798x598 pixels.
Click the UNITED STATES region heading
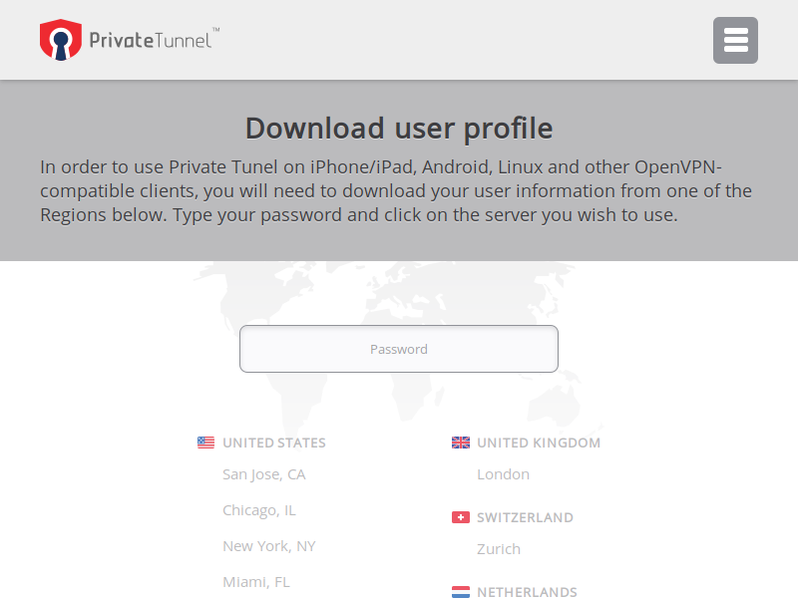(273, 443)
